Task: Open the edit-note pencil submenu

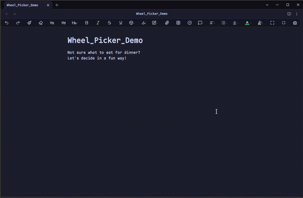Action: [x=155, y=23]
